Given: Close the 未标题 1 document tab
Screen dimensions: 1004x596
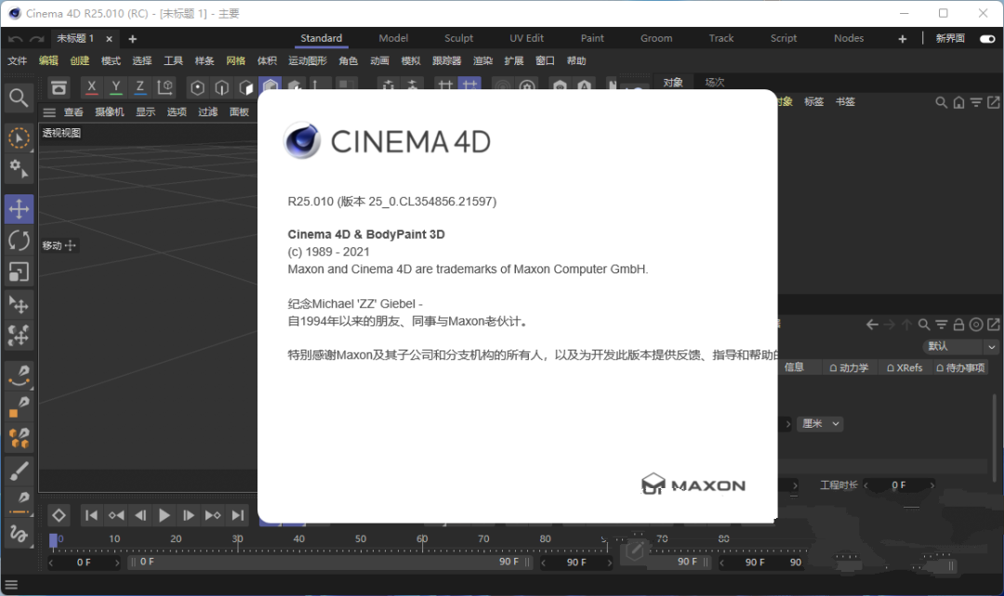Looking at the screenshot, I should click(110, 39).
